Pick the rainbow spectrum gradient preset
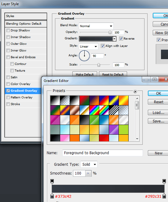The height and width of the screenshot is (202, 168). pyautogui.click(x=94, y=110)
